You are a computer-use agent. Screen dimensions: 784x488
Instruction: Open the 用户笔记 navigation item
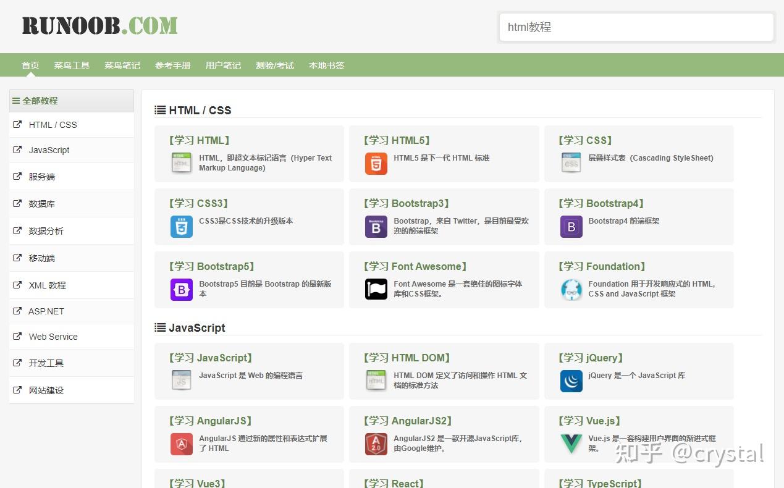223,65
